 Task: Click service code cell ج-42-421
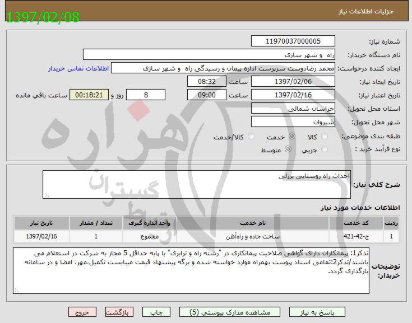[x=356, y=236]
